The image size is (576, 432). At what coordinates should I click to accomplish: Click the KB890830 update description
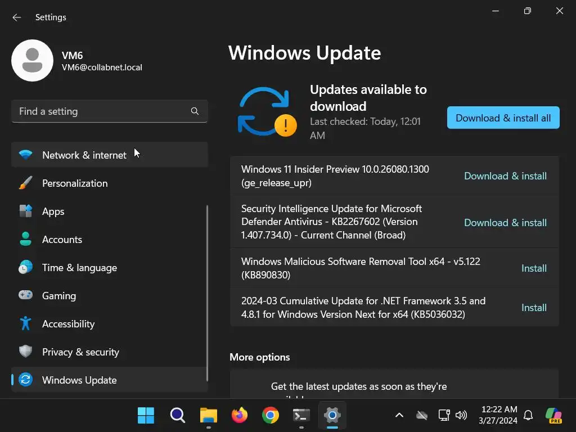[361, 268]
